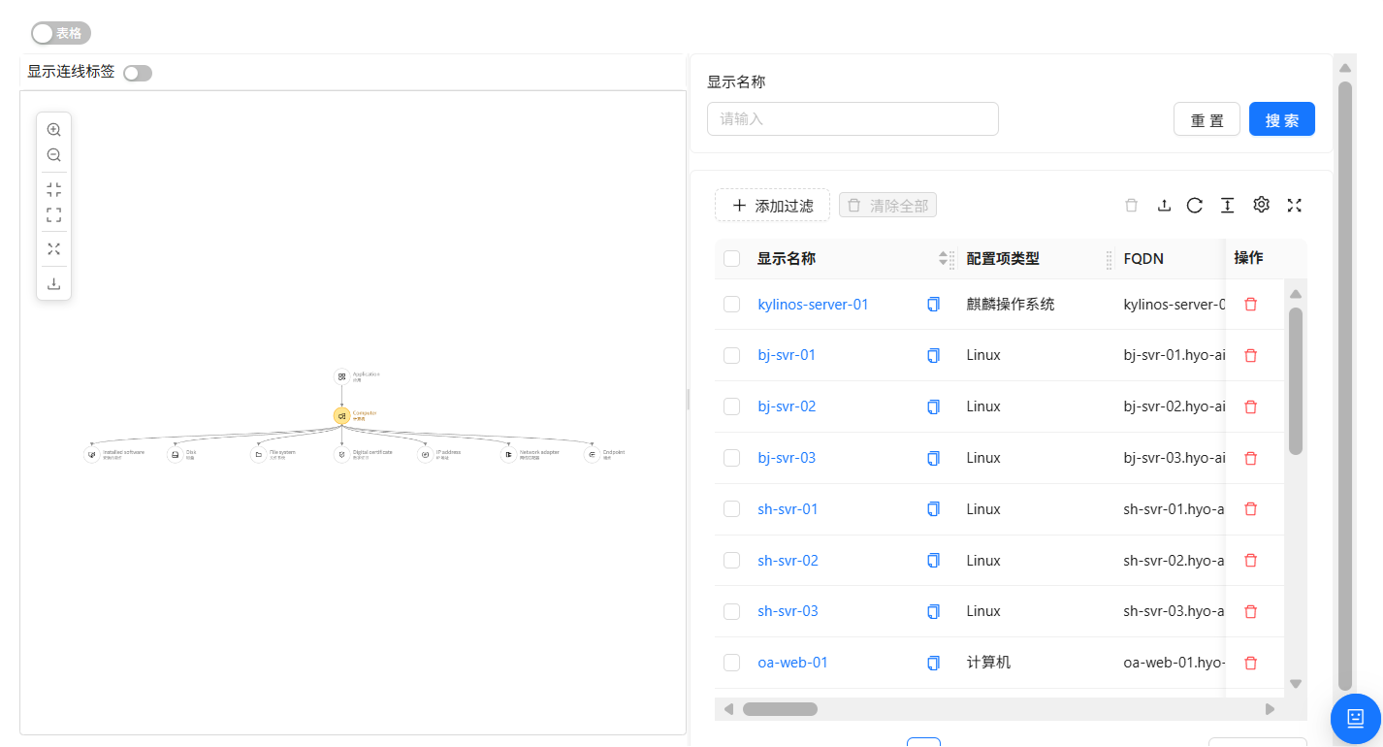Refresh the table data
This screenshot has height=747, width=1383.
(1195, 205)
